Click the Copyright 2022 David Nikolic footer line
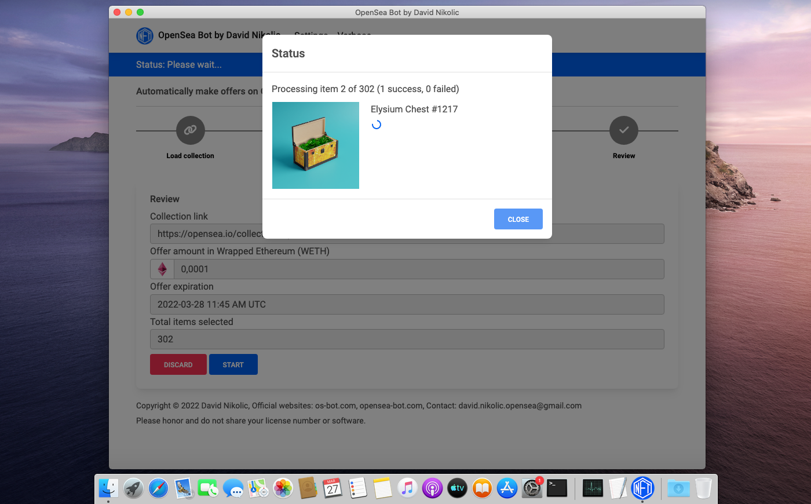 (359, 406)
